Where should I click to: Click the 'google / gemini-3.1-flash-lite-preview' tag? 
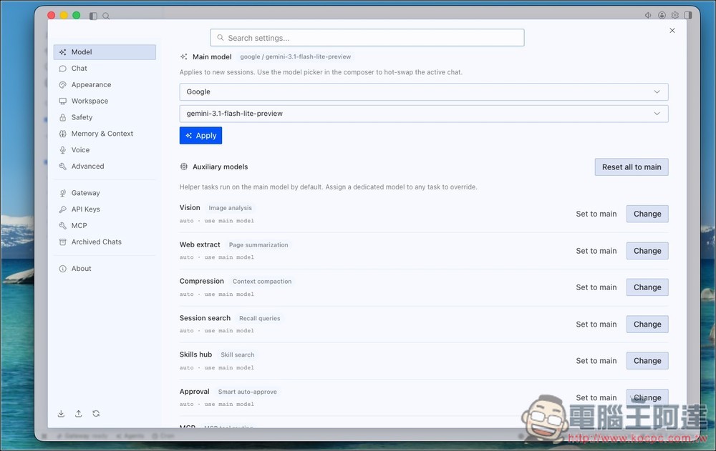click(x=296, y=57)
